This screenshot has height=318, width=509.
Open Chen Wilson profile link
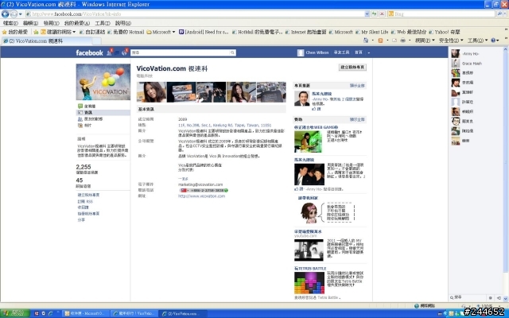[317, 52]
